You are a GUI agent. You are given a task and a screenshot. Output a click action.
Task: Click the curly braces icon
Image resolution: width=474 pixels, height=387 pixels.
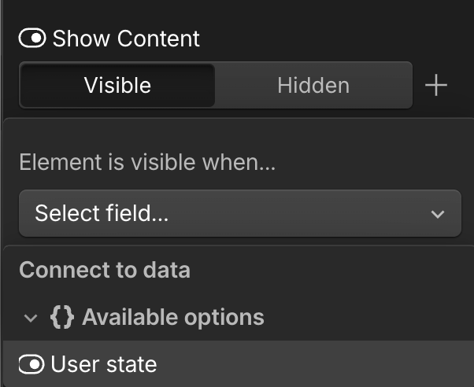pyautogui.click(x=62, y=317)
